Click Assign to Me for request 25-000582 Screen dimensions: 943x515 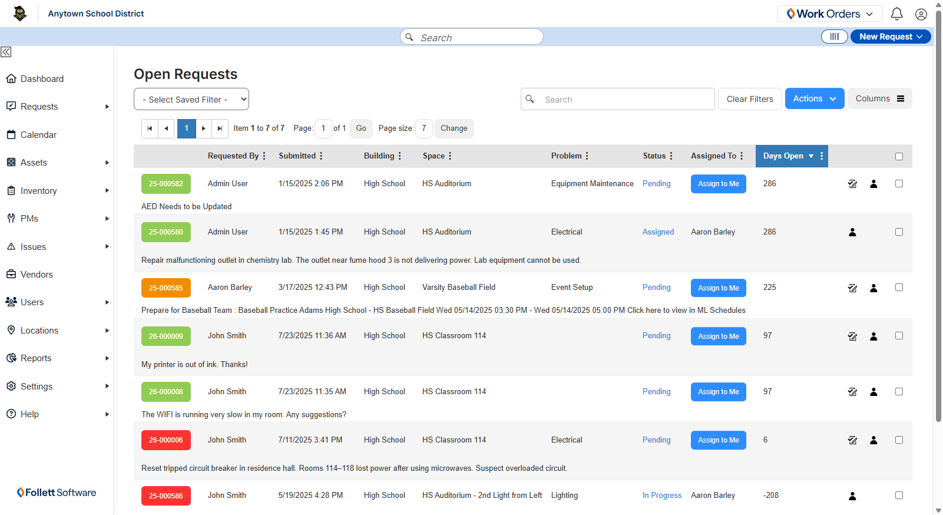point(719,184)
